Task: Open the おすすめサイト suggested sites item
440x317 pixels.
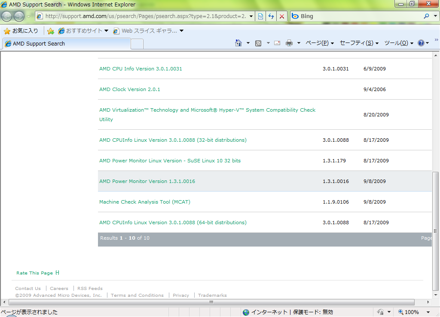Action: (80, 31)
